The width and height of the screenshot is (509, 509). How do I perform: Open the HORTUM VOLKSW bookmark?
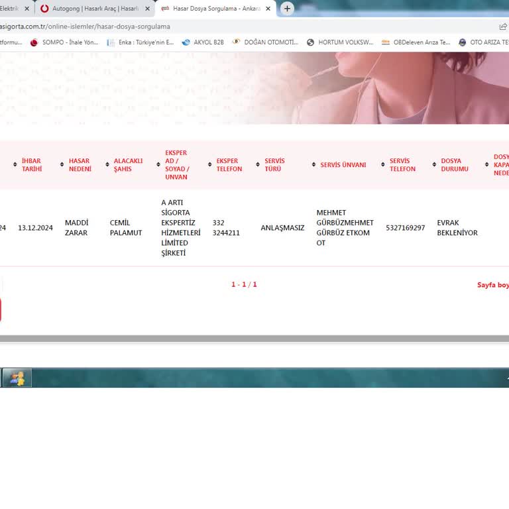pos(340,42)
